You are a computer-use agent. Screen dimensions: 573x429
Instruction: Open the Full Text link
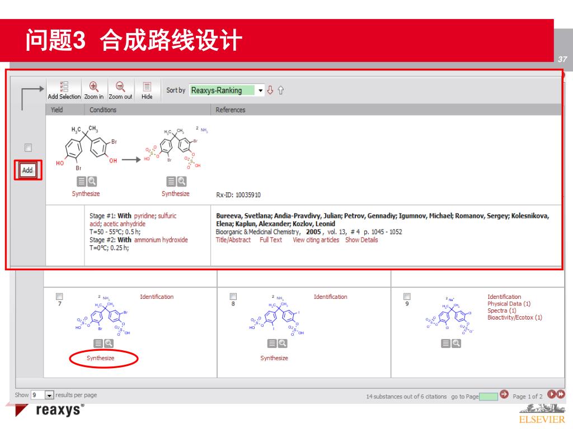pyautogui.click(x=271, y=240)
